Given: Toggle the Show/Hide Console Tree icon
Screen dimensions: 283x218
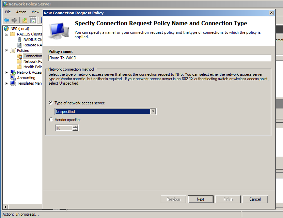Looking at the screenshot, I should pyautogui.click(x=32, y=20).
